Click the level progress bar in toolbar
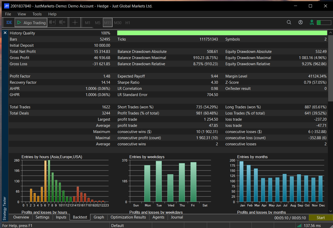Image resolution: width=333 pixels, height=228 pixels. (324, 23)
